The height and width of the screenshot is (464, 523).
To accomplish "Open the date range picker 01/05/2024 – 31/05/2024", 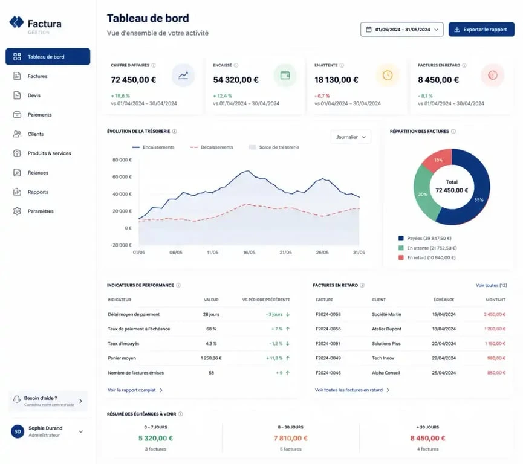I will (402, 30).
